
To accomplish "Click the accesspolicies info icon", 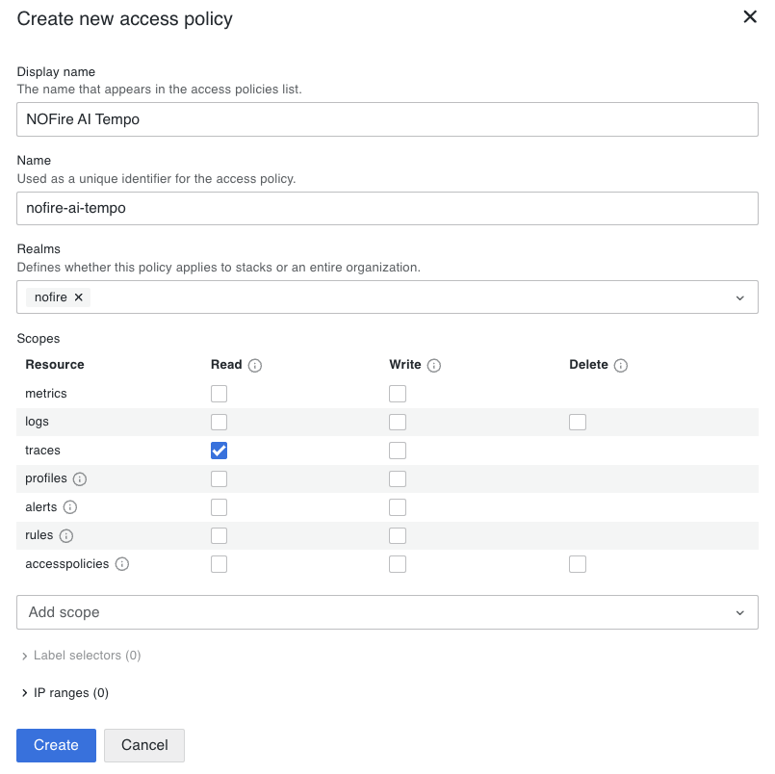I will [122, 564].
